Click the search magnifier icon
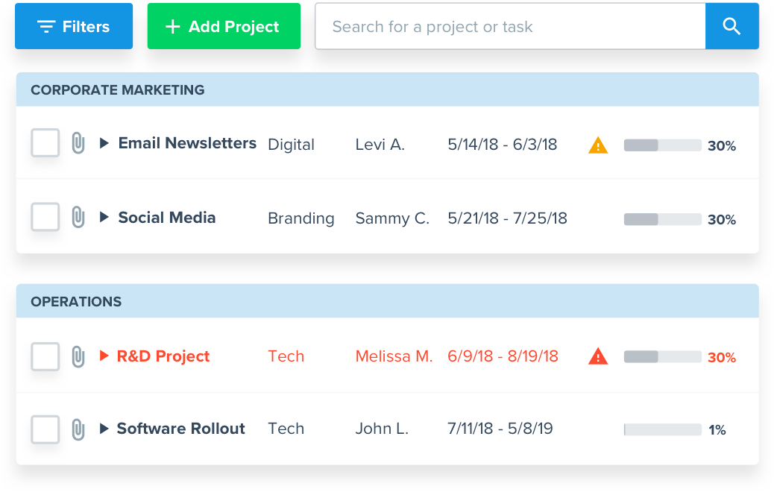The image size is (774, 492). tap(731, 26)
